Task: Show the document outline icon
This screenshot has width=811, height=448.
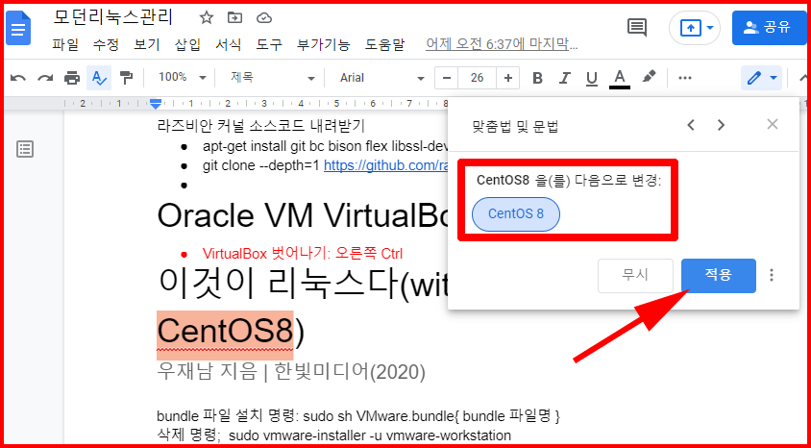Action: (x=25, y=149)
